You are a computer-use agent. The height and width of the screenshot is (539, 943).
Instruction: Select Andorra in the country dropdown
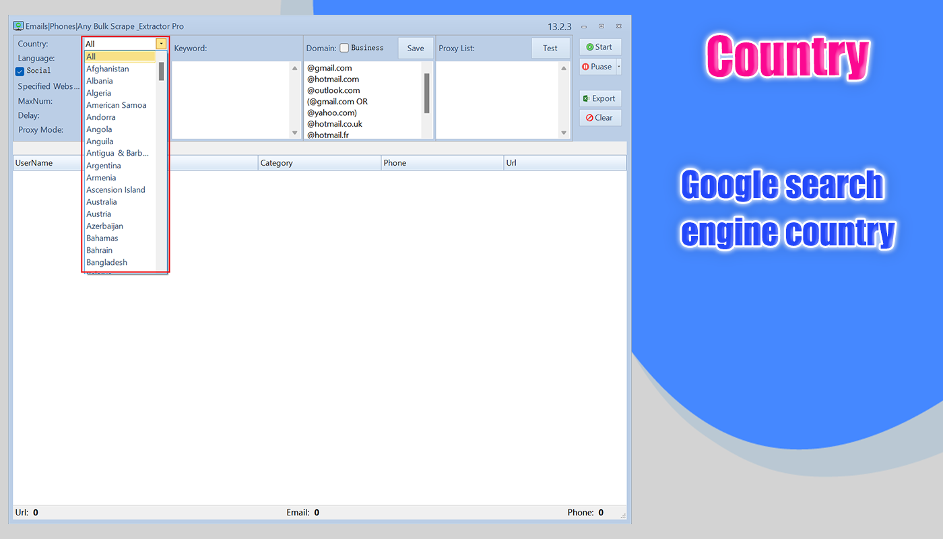click(x=120, y=117)
